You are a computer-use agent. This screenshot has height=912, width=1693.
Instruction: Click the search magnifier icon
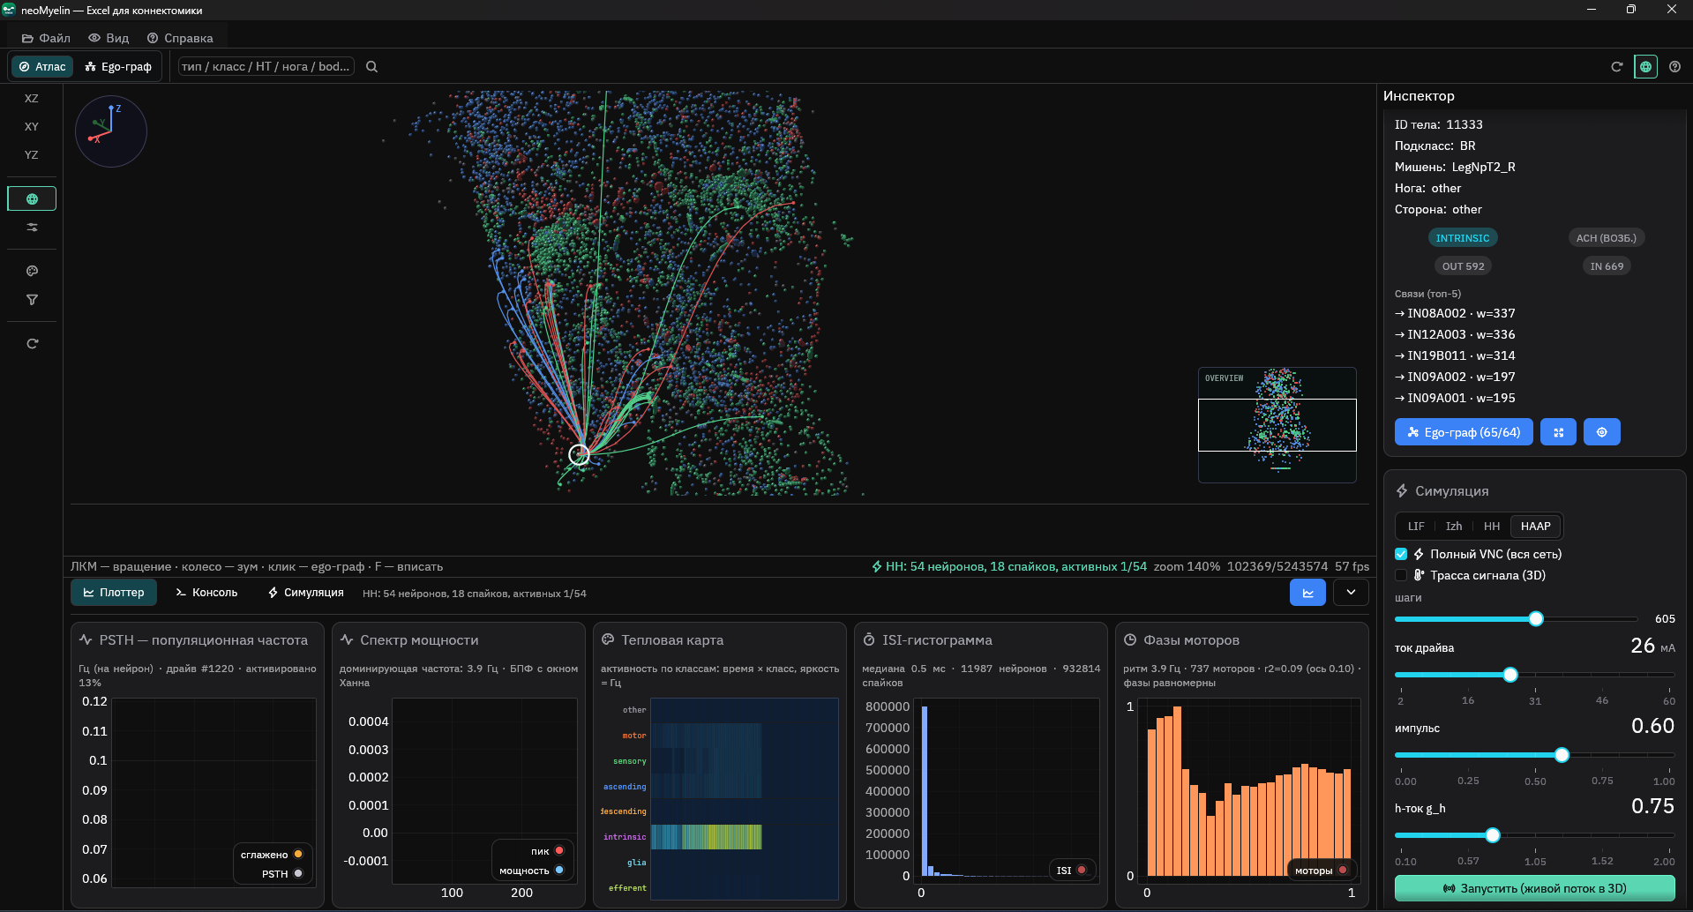(371, 66)
